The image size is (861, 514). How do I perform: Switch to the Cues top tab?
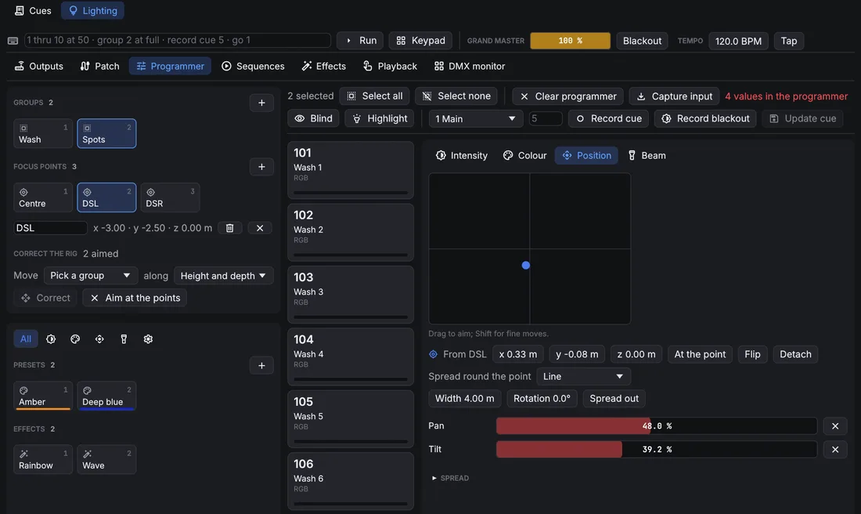[x=33, y=10]
